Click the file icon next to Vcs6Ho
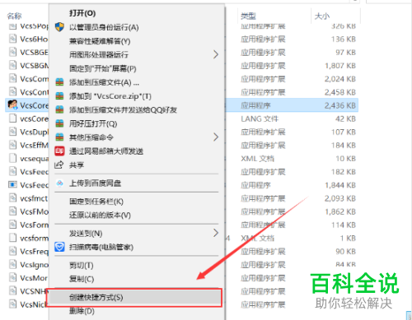The height and width of the screenshot is (320, 412). (x=12, y=39)
